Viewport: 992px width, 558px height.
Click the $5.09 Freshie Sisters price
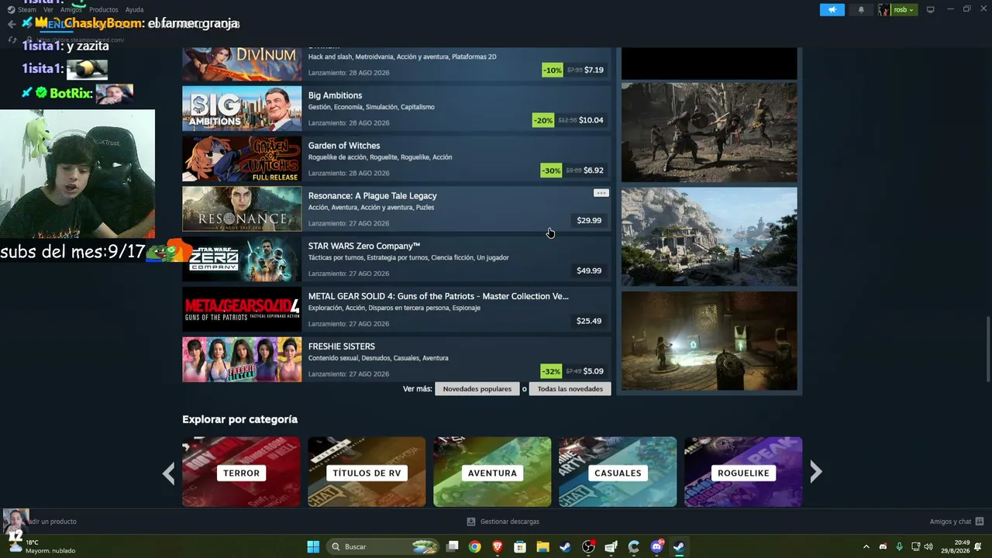tap(594, 371)
